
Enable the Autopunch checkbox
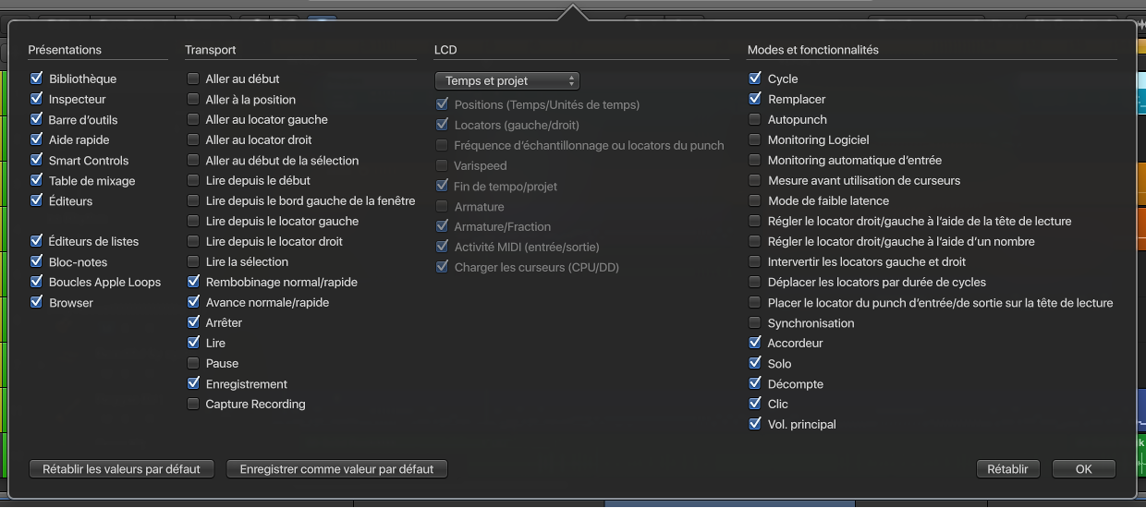coord(755,120)
